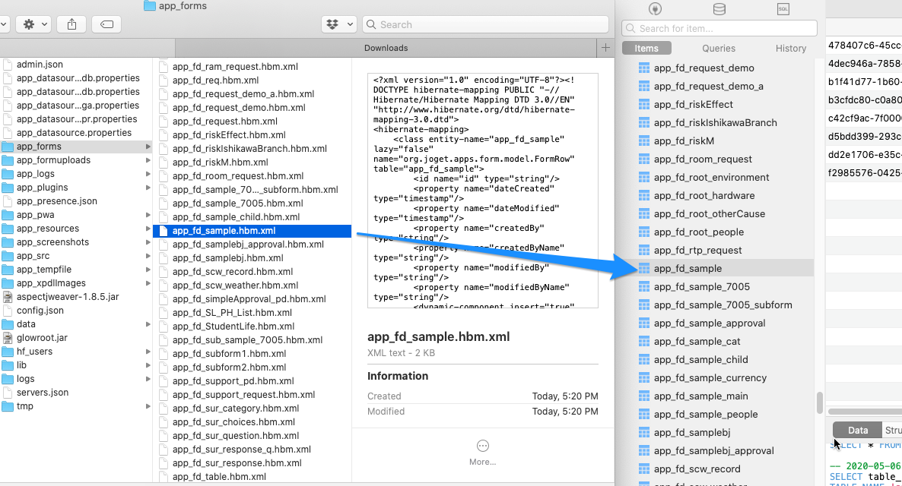The height and width of the screenshot is (486, 902).
Task: Click the Finder edit tags icon
Action: (106, 24)
